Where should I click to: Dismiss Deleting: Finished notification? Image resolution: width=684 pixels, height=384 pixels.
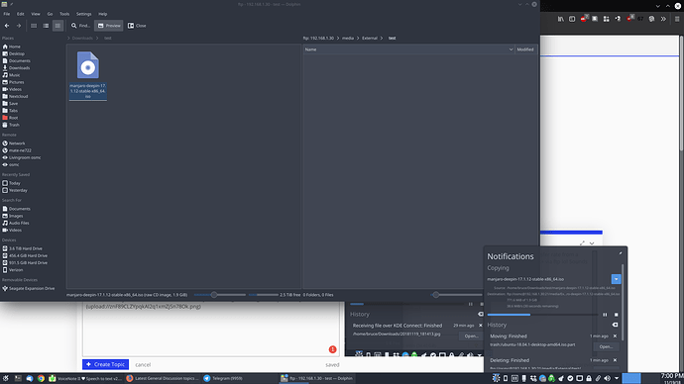(x=615, y=360)
